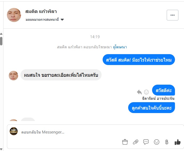The width and height of the screenshot is (184, 151).
Task: Reply to the สวัสดีค่ะ message with the arrow icon
Action: 139,92
